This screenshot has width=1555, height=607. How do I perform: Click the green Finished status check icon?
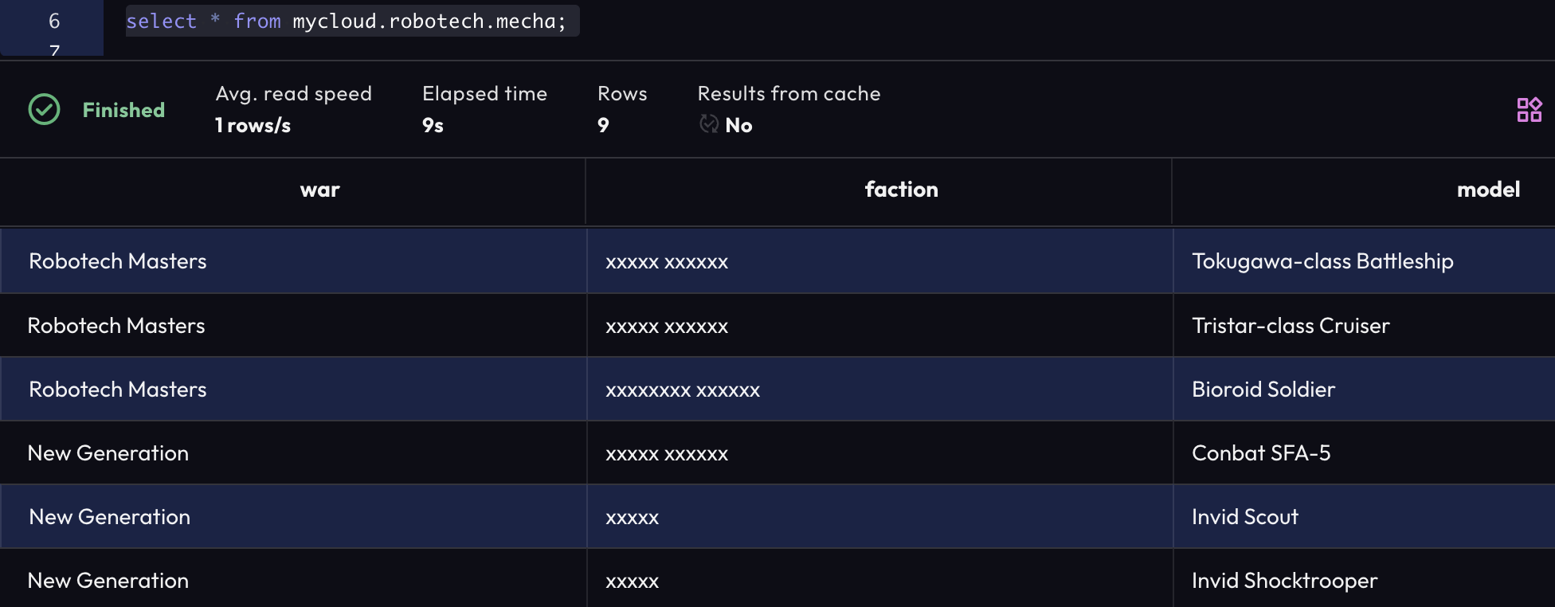[45, 110]
